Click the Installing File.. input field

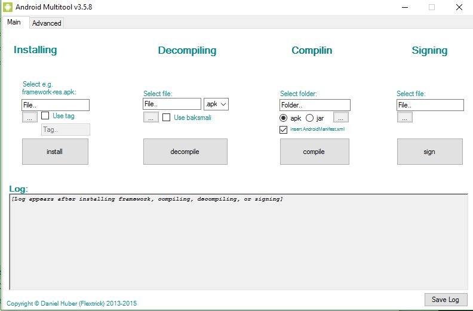pyautogui.click(x=56, y=105)
